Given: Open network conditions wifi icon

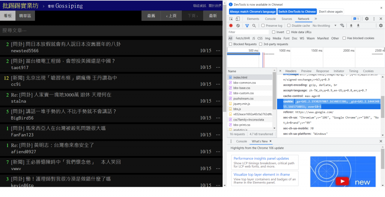Looking at the screenshot, I should coord(342,26).
